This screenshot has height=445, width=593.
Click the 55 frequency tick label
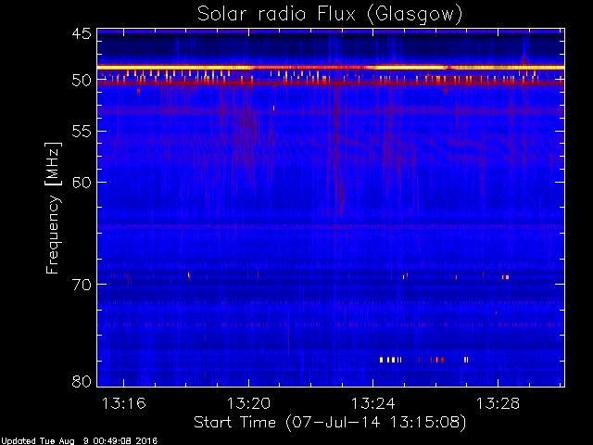point(82,132)
